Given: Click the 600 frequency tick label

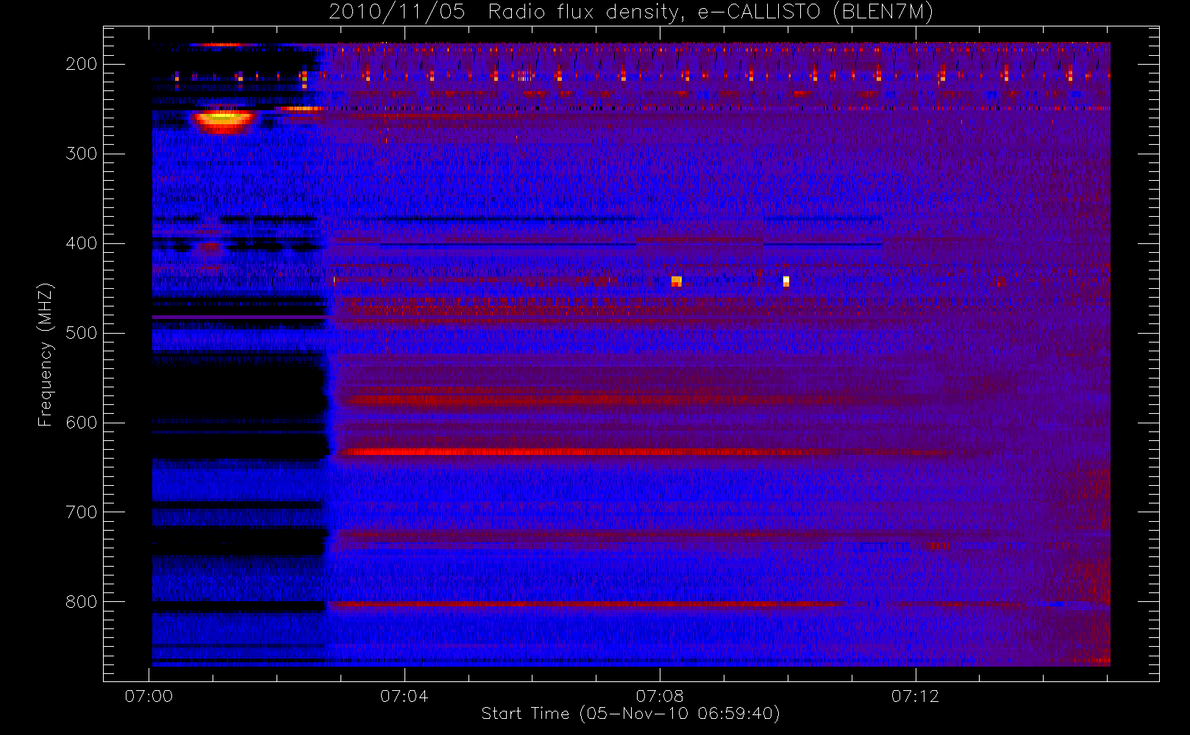Looking at the screenshot, I should (x=81, y=423).
